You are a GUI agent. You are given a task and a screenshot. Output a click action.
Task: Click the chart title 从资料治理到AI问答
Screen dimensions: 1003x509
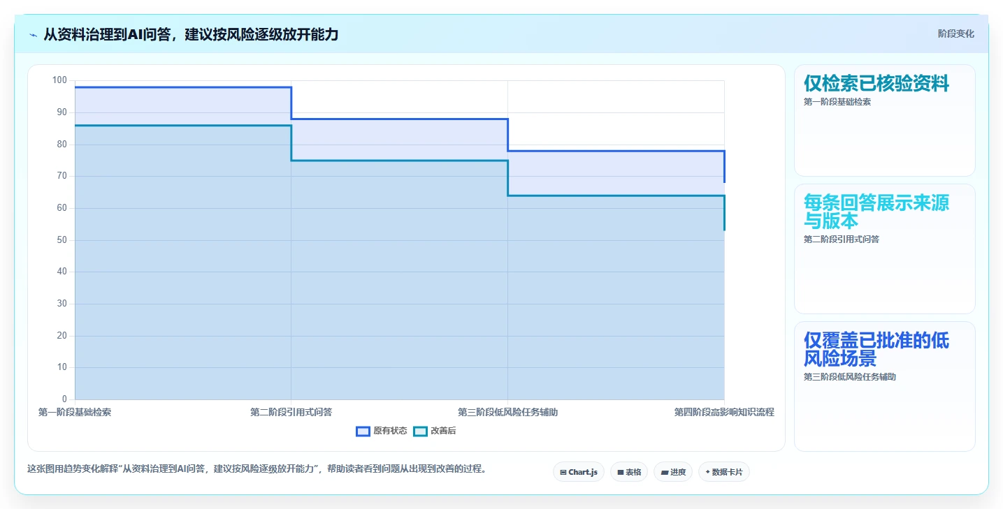pos(191,34)
